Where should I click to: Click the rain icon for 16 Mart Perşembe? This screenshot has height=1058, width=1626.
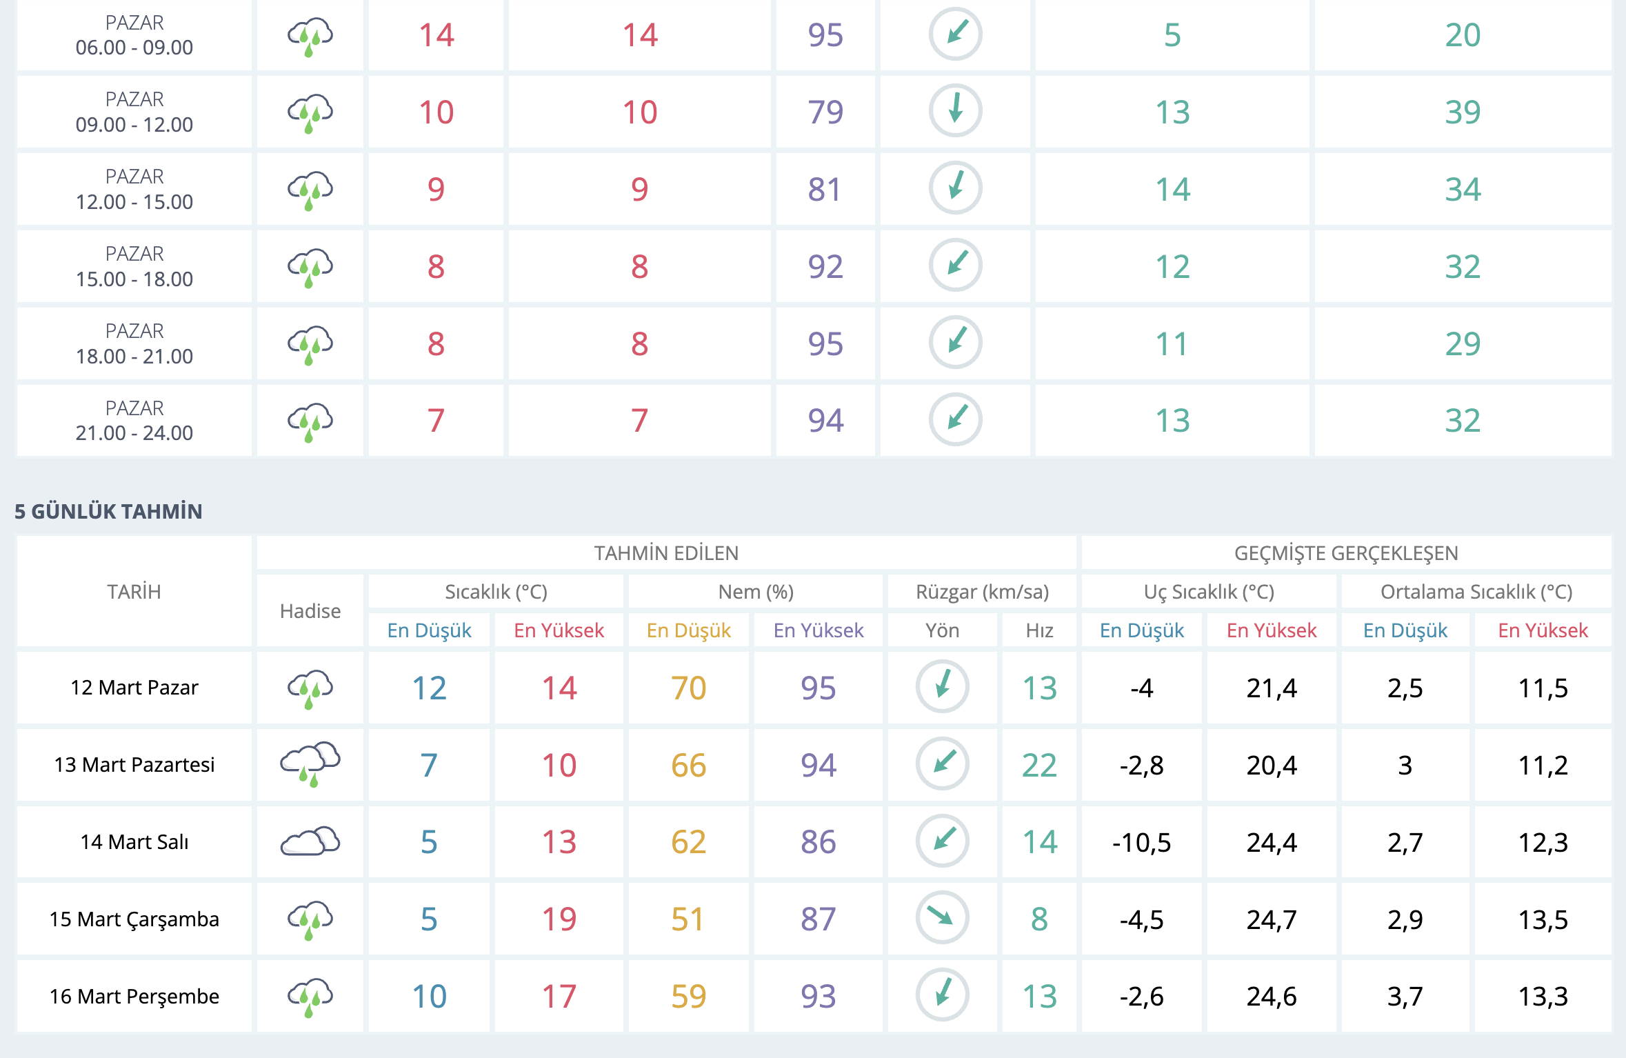click(x=310, y=997)
